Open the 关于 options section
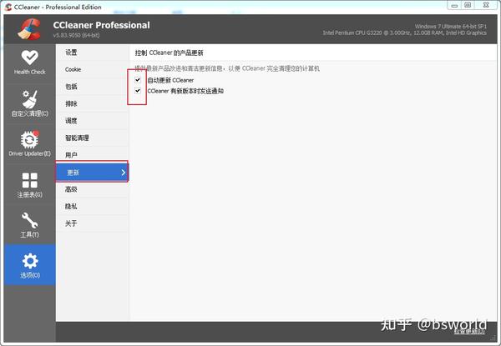 93,223
